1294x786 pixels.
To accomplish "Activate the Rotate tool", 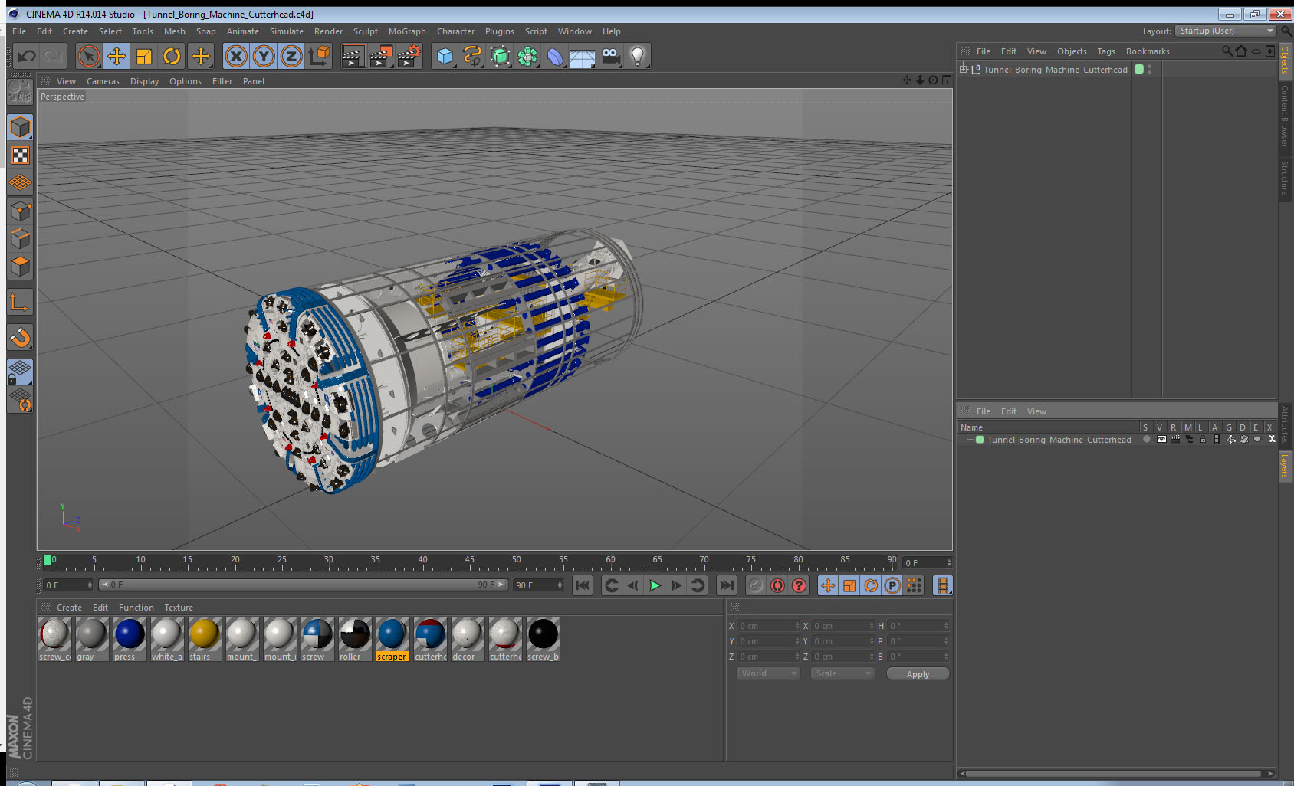I will point(172,56).
